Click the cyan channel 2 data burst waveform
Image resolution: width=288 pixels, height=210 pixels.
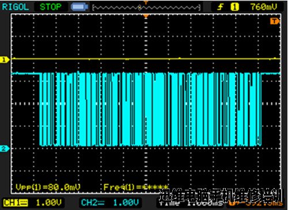tap(150, 109)
